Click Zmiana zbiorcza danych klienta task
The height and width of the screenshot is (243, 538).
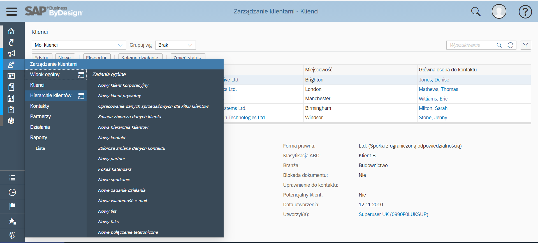(x=129, y=117)
